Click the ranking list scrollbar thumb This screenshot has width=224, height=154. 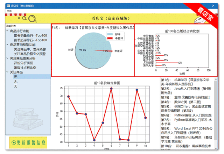[x=216, y=111]
